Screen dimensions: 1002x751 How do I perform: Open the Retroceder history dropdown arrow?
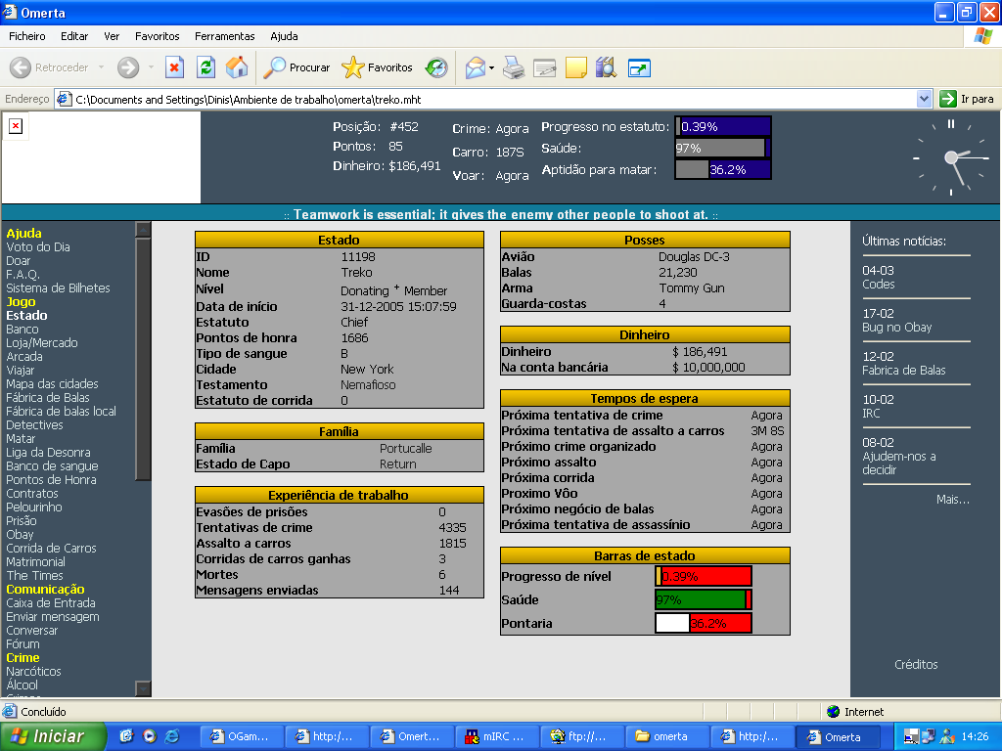click(101, 68)
